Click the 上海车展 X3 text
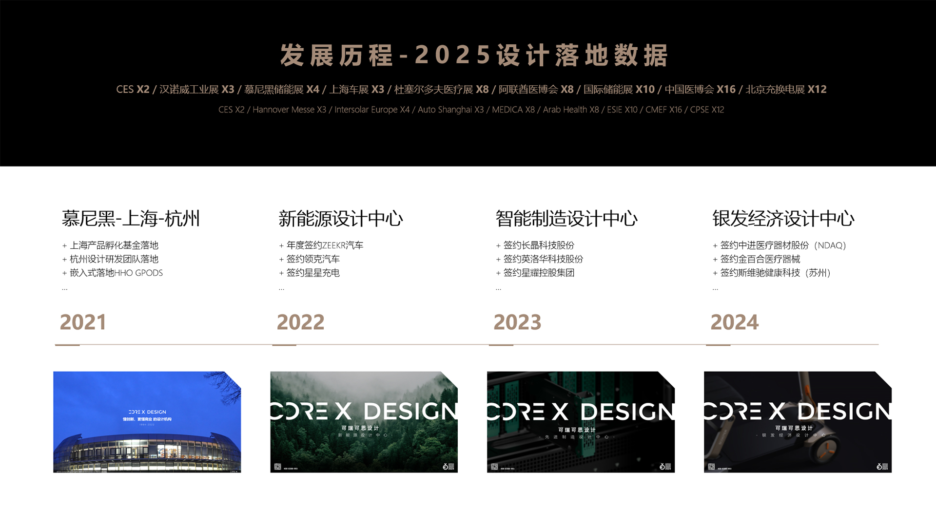Screen dimensions: 936x526 point(357,90)
